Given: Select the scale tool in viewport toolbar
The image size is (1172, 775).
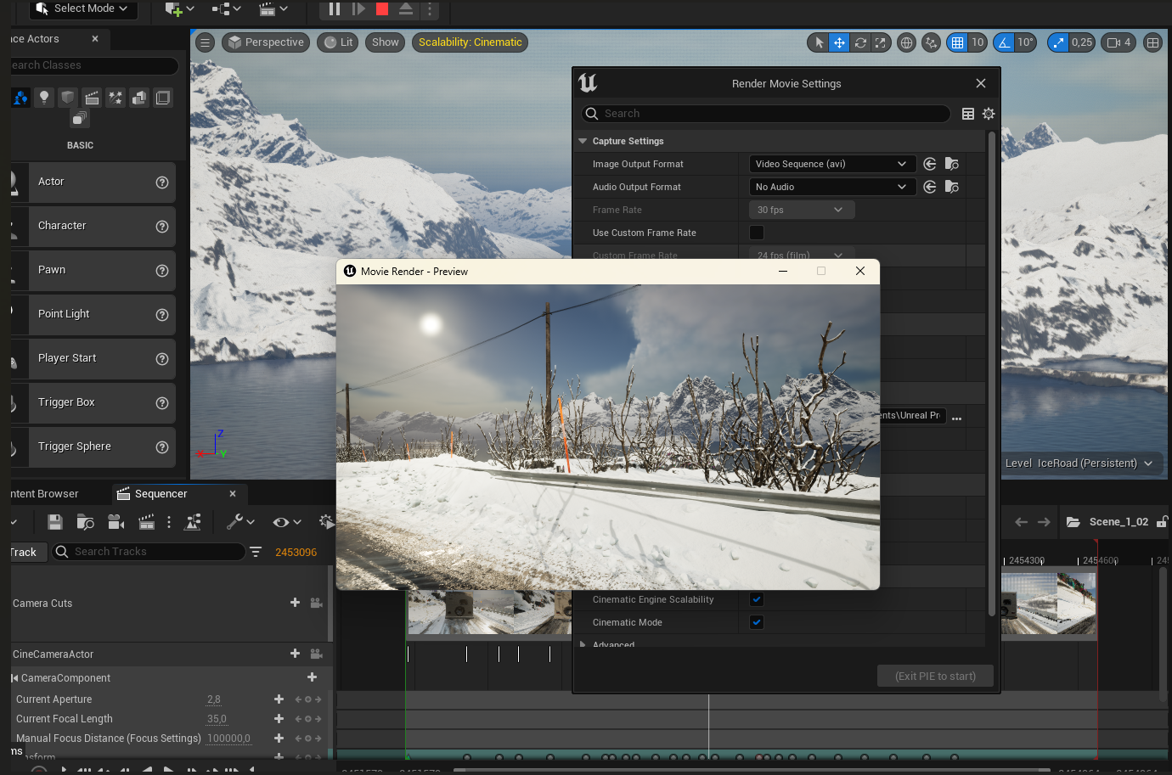Looking at the screenshot, I should pos(881,42).
